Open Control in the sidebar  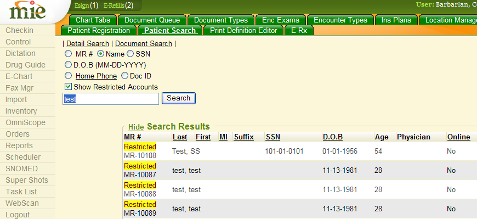pyautogui.click(x=27, y=42)
